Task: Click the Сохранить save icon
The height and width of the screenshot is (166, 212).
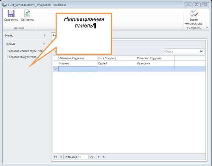Action: pos(11,14)
